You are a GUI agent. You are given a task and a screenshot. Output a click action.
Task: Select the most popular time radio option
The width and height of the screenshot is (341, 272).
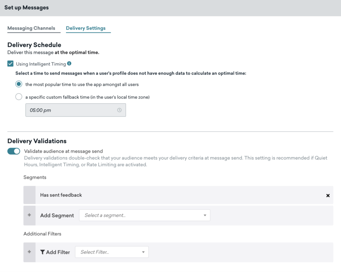[19, 84]
